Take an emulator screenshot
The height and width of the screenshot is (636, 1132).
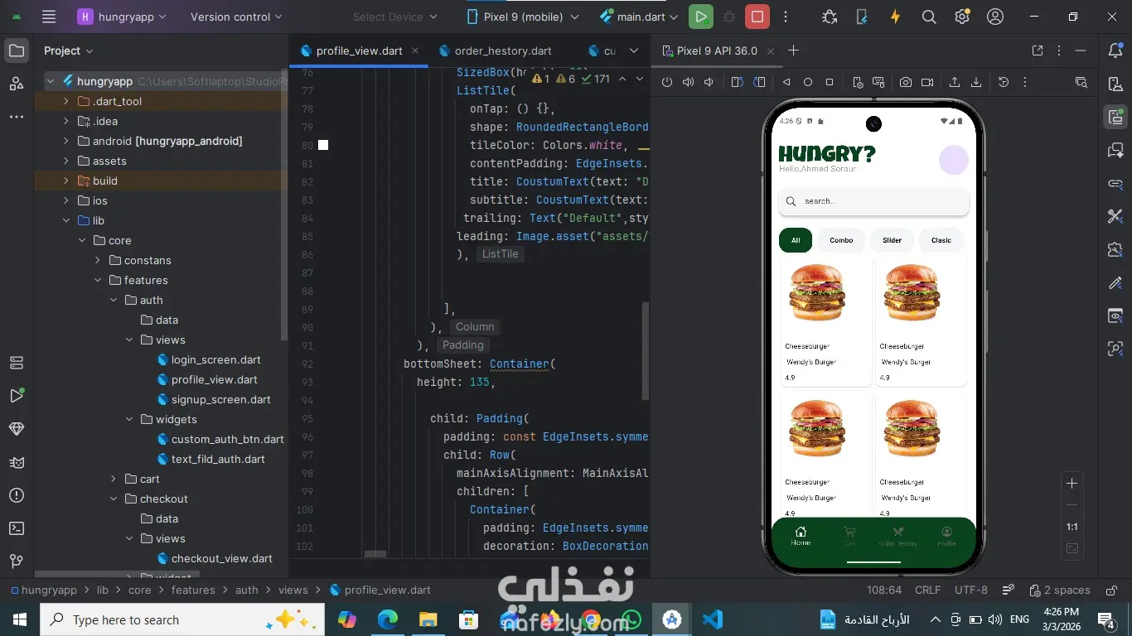coord(906,82)
